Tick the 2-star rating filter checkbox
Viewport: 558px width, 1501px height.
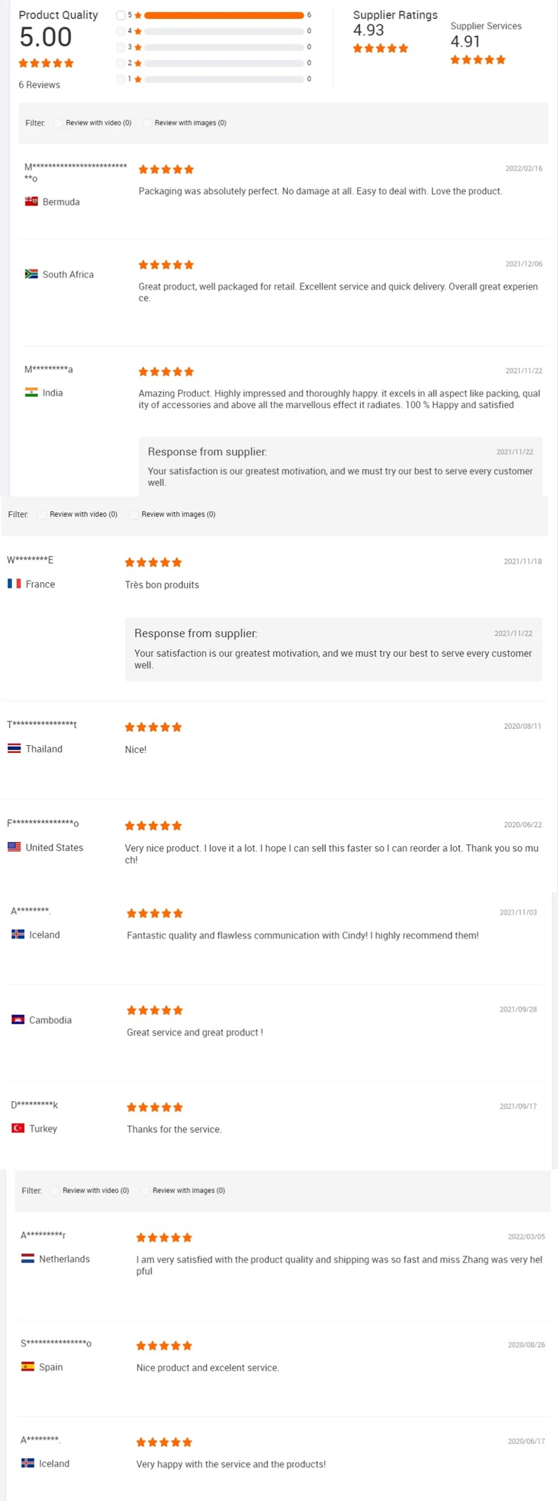[121, 63]
